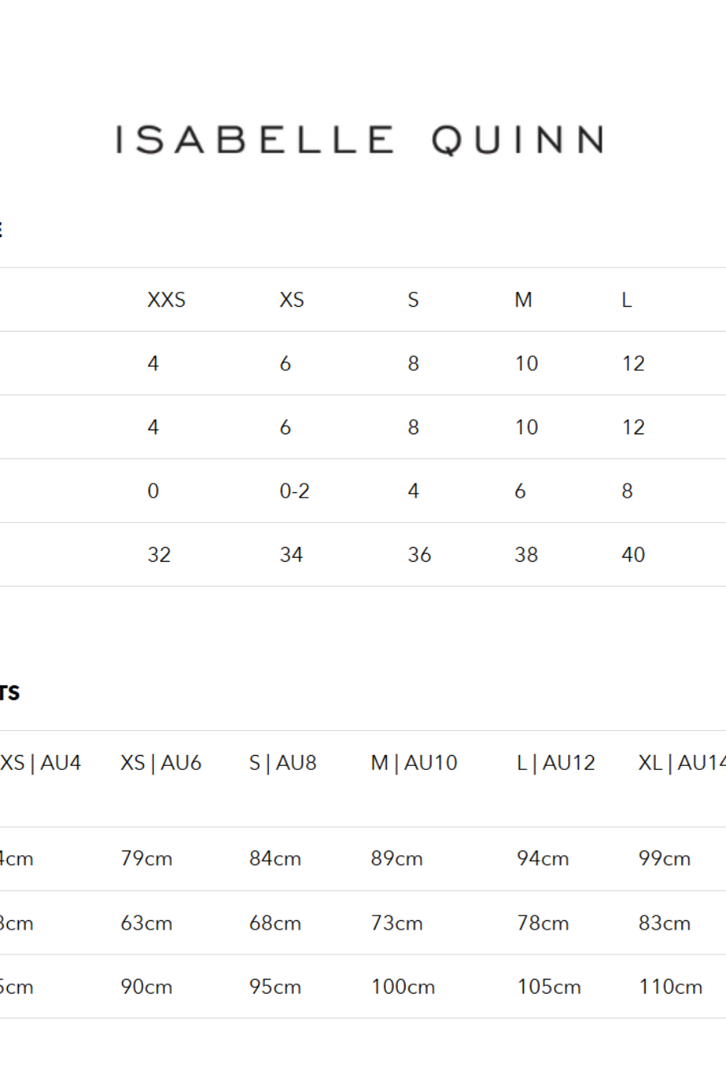Select the 78cm measurement
The width and height of the screenshot is (726, 1086).
(542, 923)
